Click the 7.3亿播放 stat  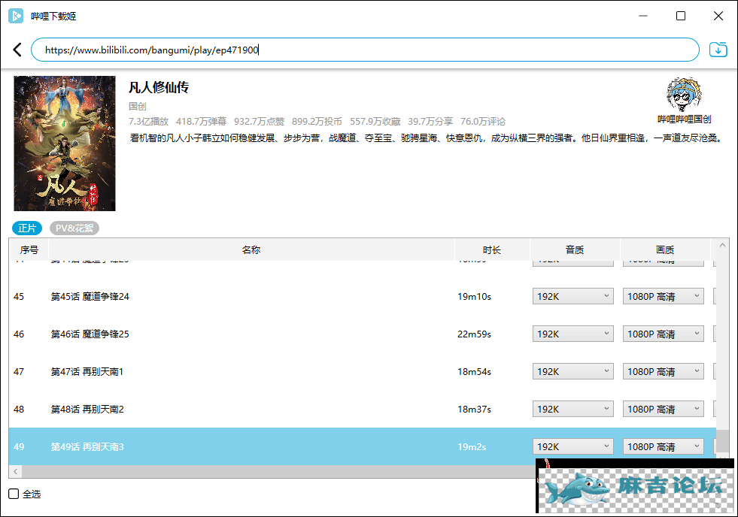coord(148,121)
